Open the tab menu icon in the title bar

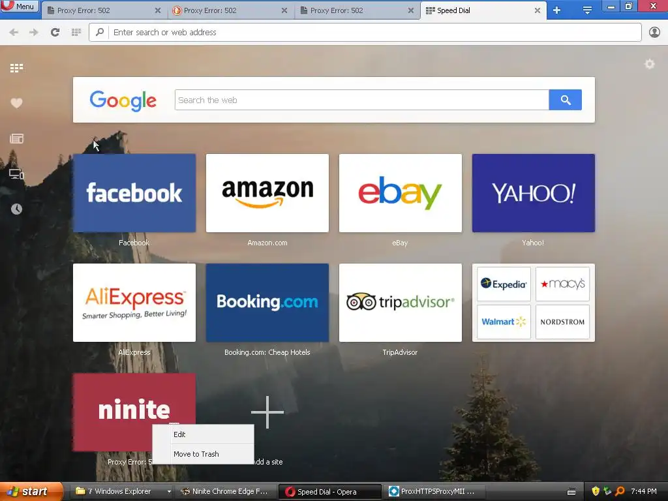[x=587, y=10]
